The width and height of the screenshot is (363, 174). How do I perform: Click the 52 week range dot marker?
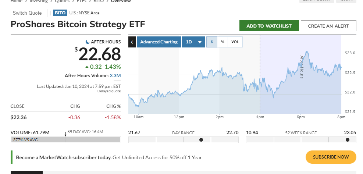[x=348, y=140]
